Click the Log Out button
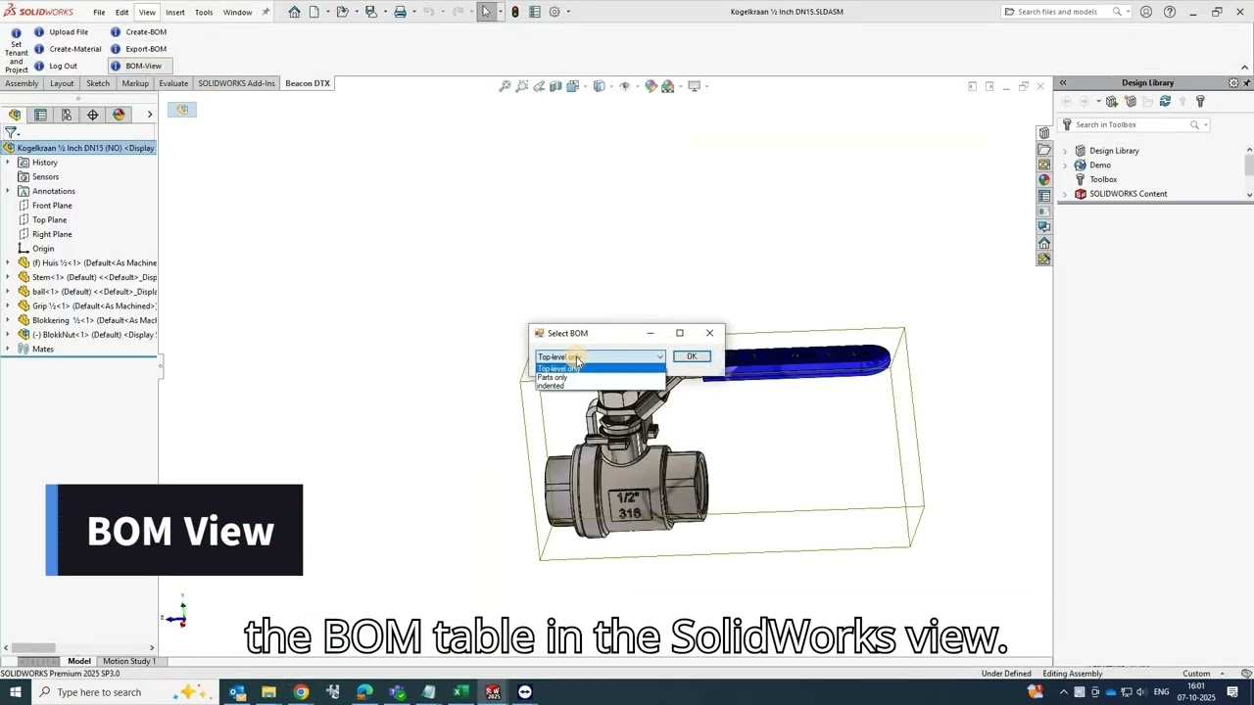Image resolution: width=1254 pixels, height=705 pixels. point(56,66)
